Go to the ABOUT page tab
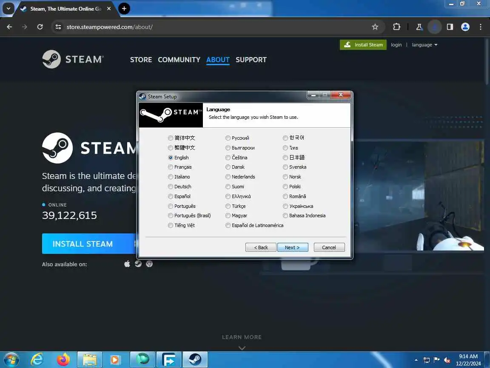 coord(218,60)
